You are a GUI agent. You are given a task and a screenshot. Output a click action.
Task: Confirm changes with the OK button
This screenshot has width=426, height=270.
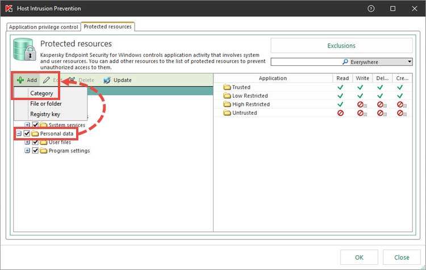359,257
